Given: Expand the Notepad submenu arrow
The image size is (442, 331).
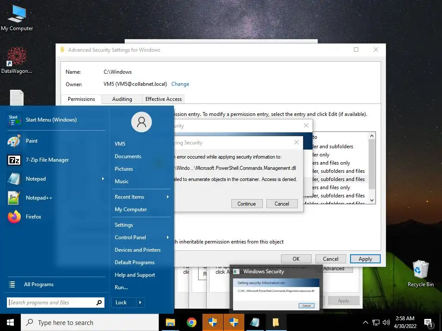Looking at the screenshot, I should [x=103, y=179].
